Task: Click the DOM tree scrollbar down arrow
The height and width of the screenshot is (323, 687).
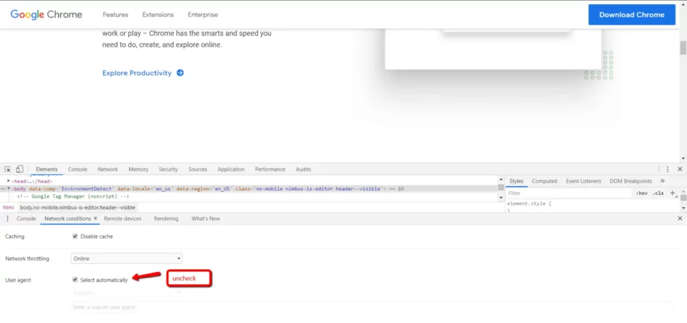Action: [x=500, y=198]
